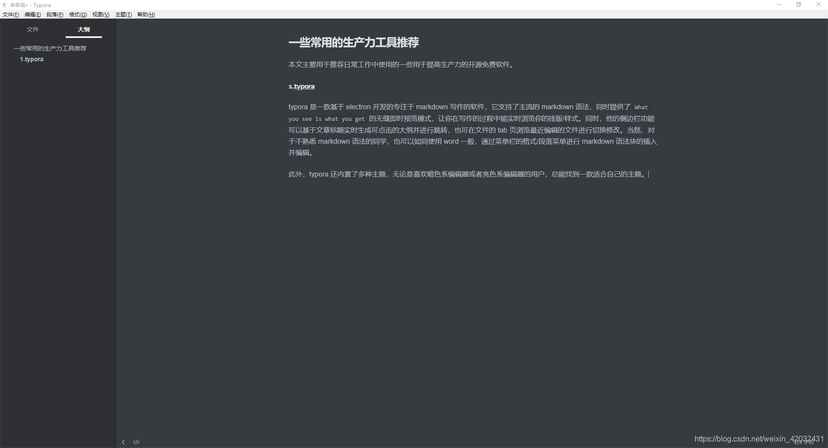Open the 主题(T) menu
This screenshot has width=828, height=448.
(x=123, y=15)
